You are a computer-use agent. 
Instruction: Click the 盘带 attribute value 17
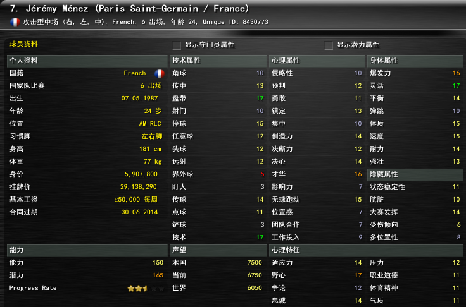point(260,99)
